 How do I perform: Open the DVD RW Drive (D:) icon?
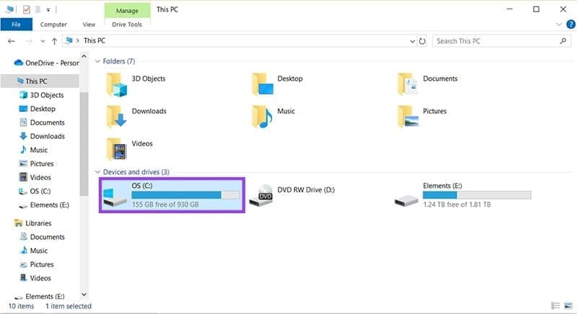(265, 195)
